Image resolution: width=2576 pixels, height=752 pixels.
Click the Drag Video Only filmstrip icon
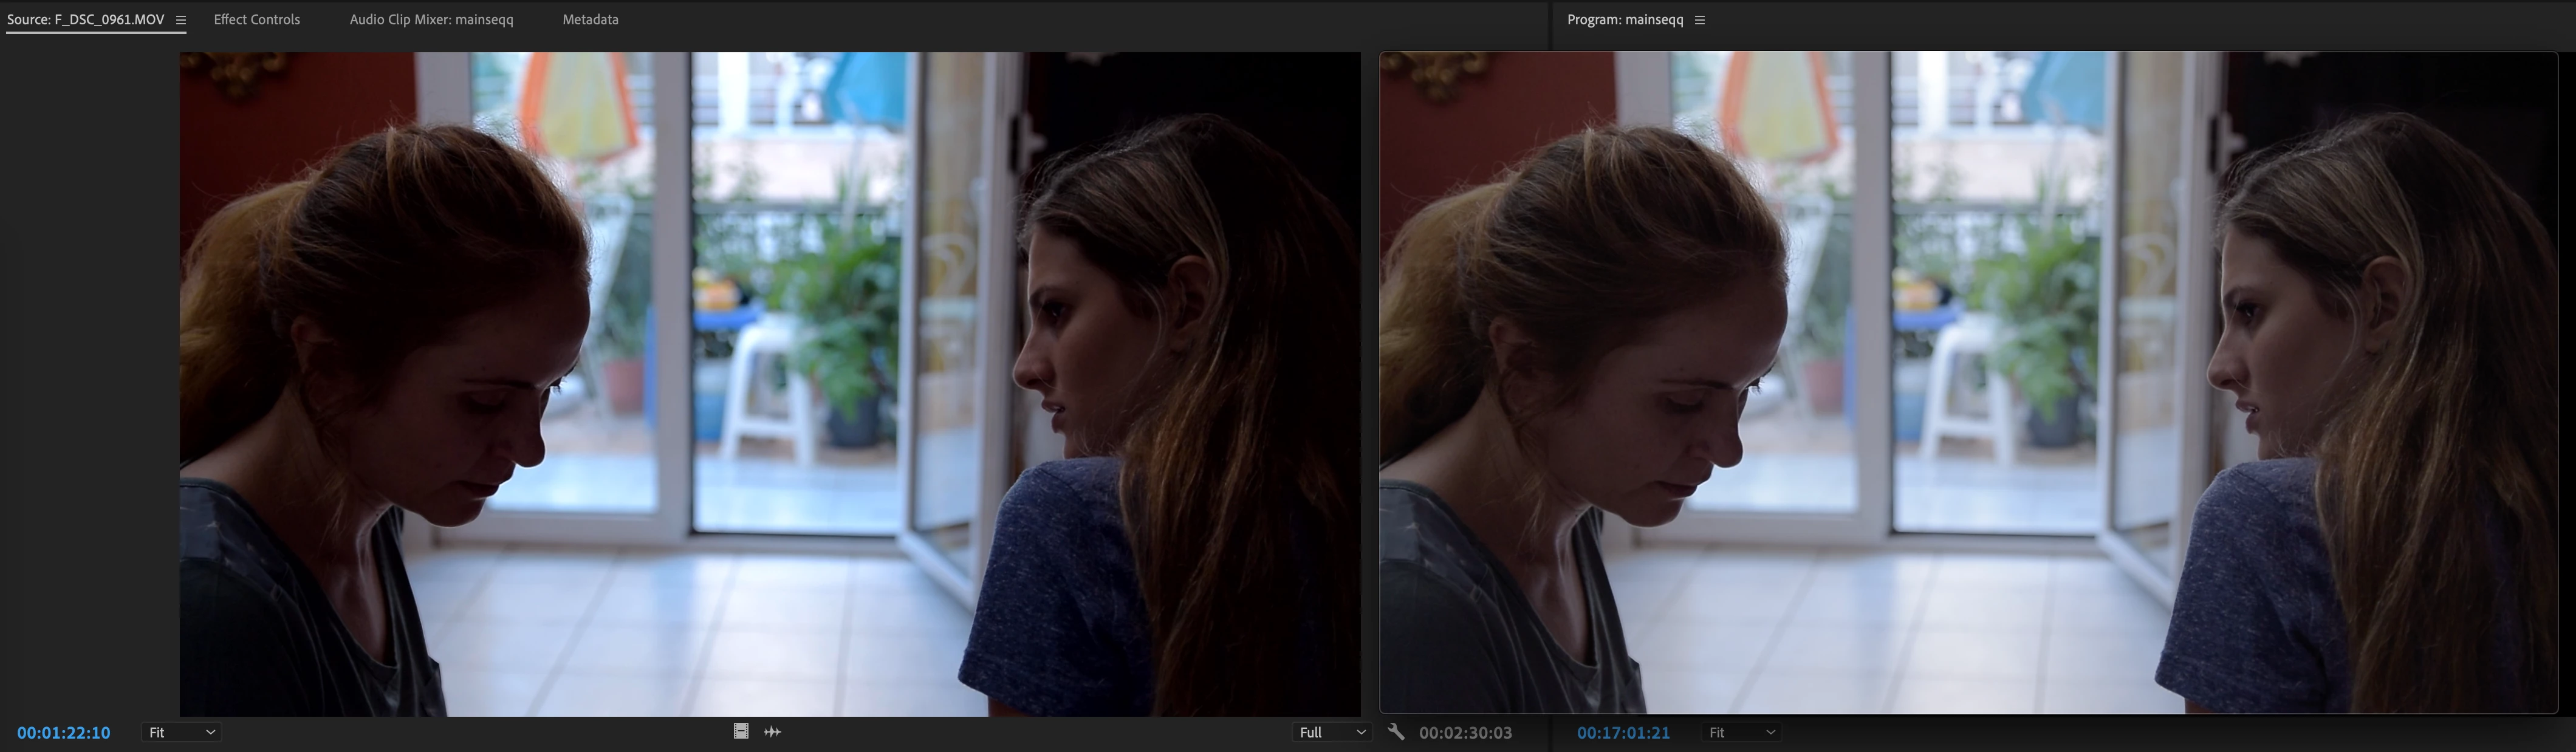click(x=741, y=732)
